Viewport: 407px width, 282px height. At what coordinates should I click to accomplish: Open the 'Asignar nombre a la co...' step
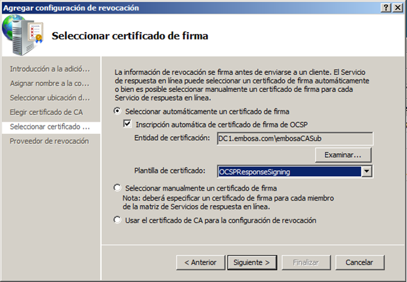[50, 83]
